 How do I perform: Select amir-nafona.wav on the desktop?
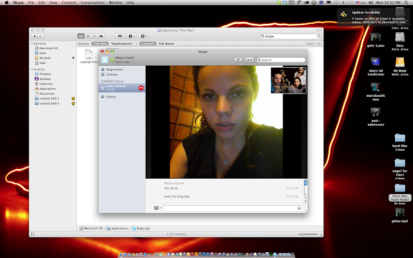point(376,117)
